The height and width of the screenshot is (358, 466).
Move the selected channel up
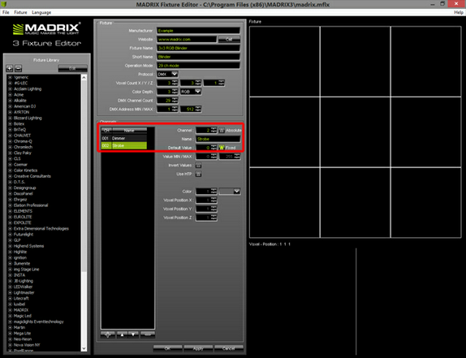(x=122, y=334)
